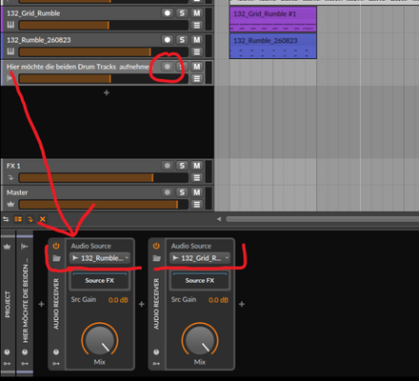Viewport: 419px width, 381px height.
Task: Mute the 132_Rumble_260823 track
Action: click(197, 40)
